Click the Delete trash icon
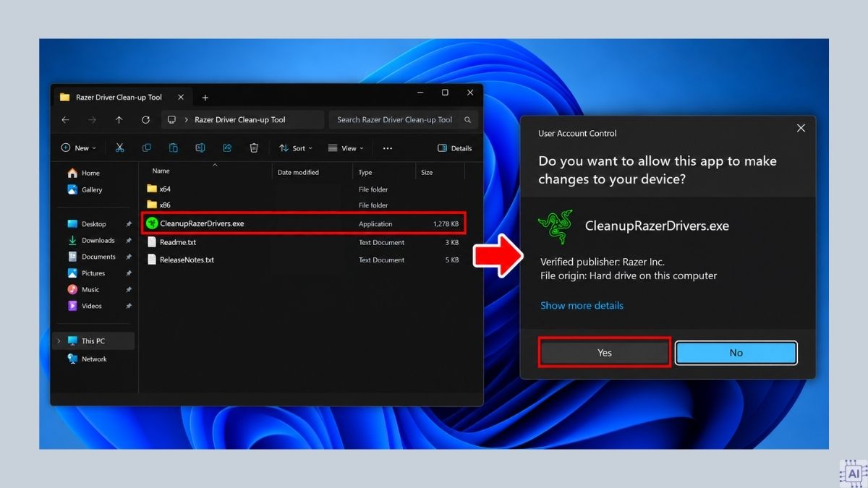Screen dimensions: 868x488 tap(254, 148)
